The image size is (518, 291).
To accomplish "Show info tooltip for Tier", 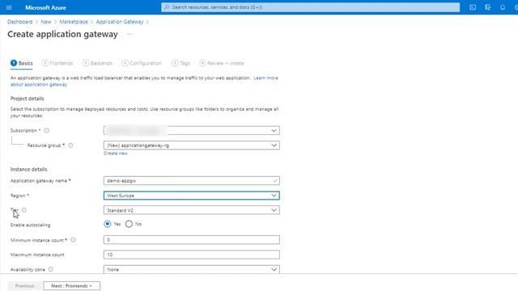I will coord(23,210).
